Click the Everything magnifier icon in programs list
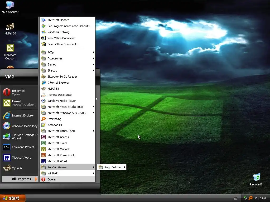Screen dimensions: 270x202 point(44,119)
